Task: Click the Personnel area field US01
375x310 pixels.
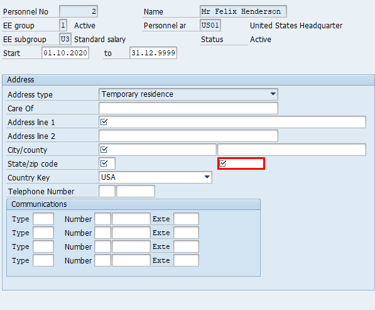Action: click(210, 25)
